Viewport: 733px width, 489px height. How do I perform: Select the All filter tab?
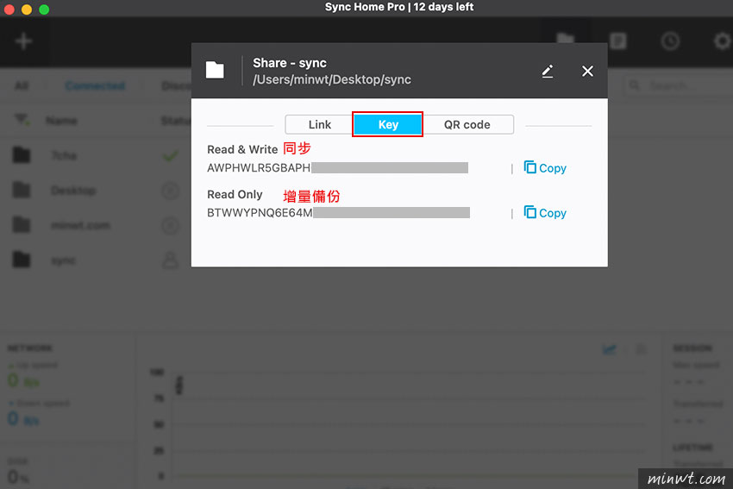(x=22, y=85)
